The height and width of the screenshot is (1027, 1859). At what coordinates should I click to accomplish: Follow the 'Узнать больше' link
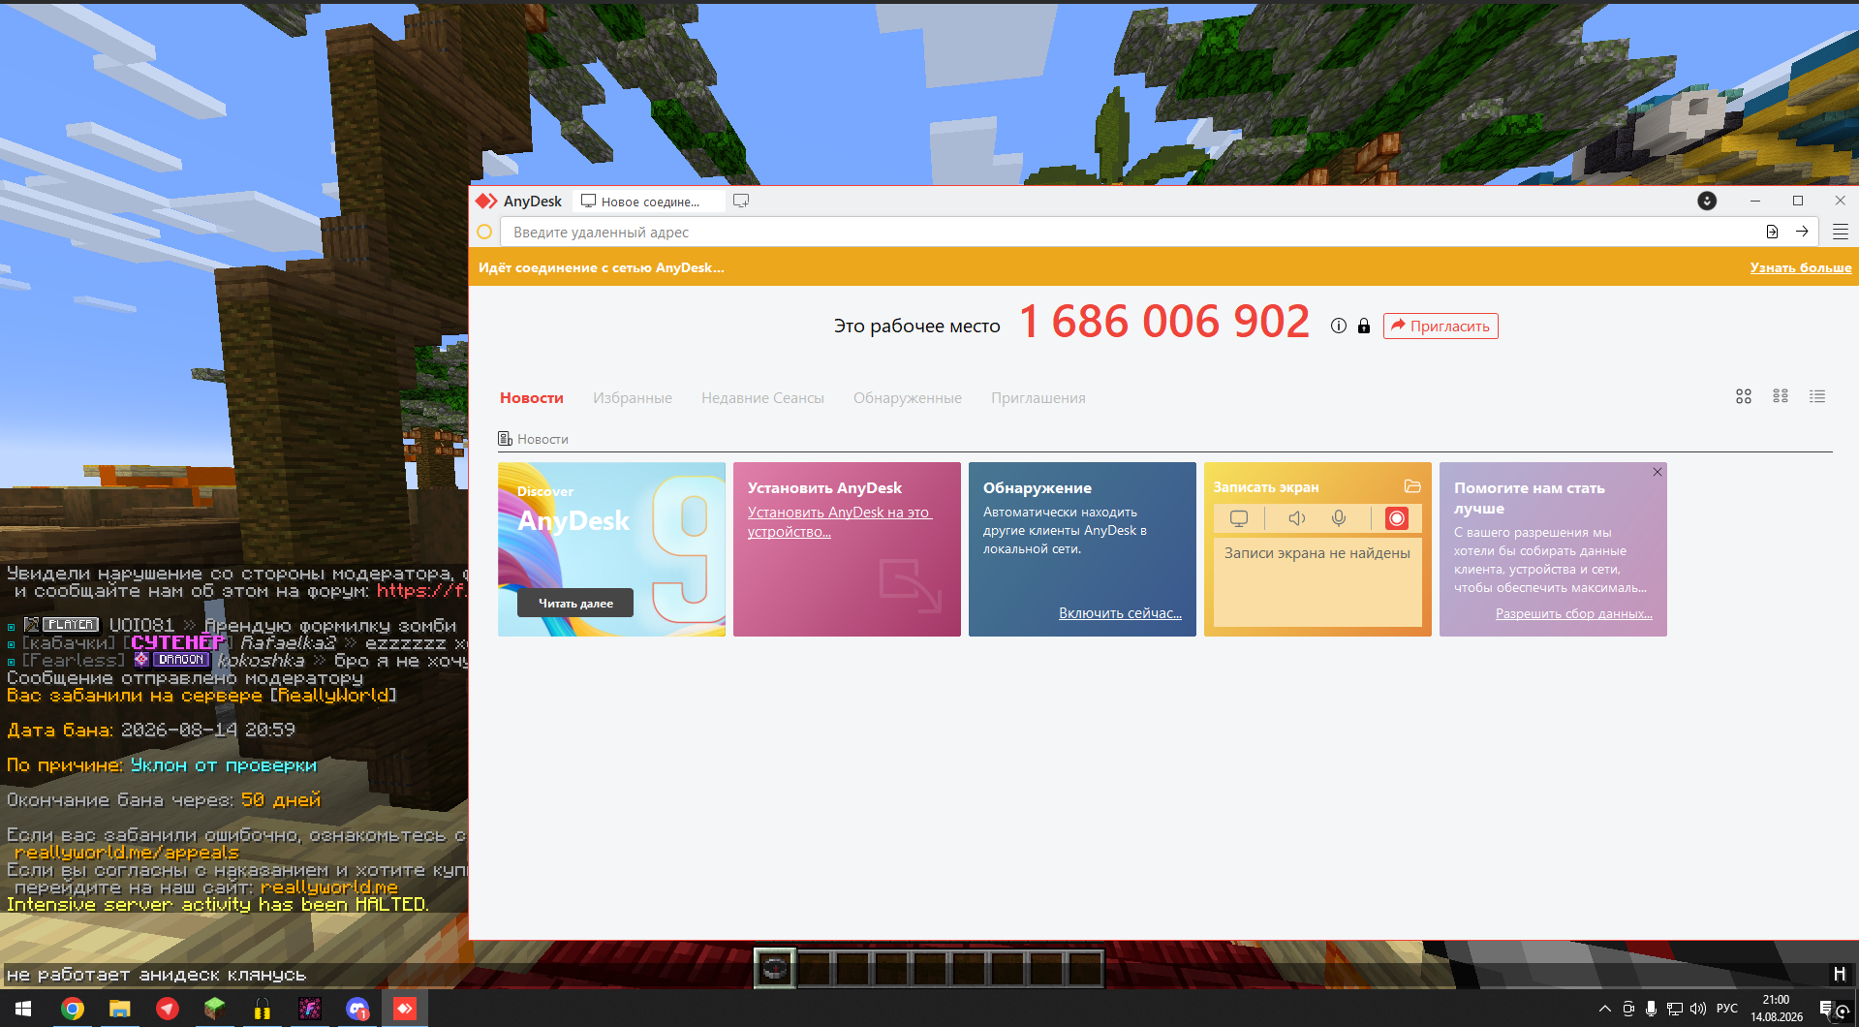1801,267
